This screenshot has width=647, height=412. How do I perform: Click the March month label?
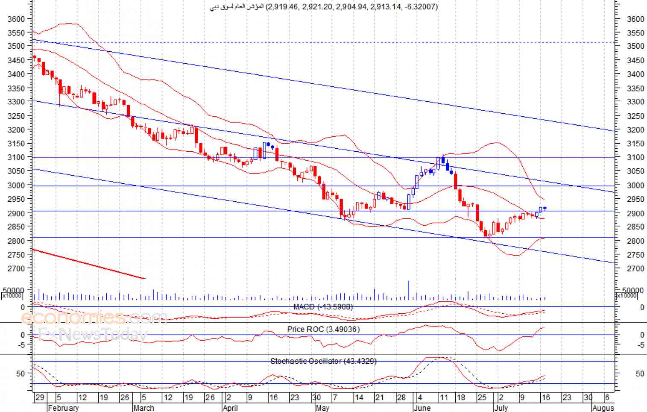click(144, 408)
